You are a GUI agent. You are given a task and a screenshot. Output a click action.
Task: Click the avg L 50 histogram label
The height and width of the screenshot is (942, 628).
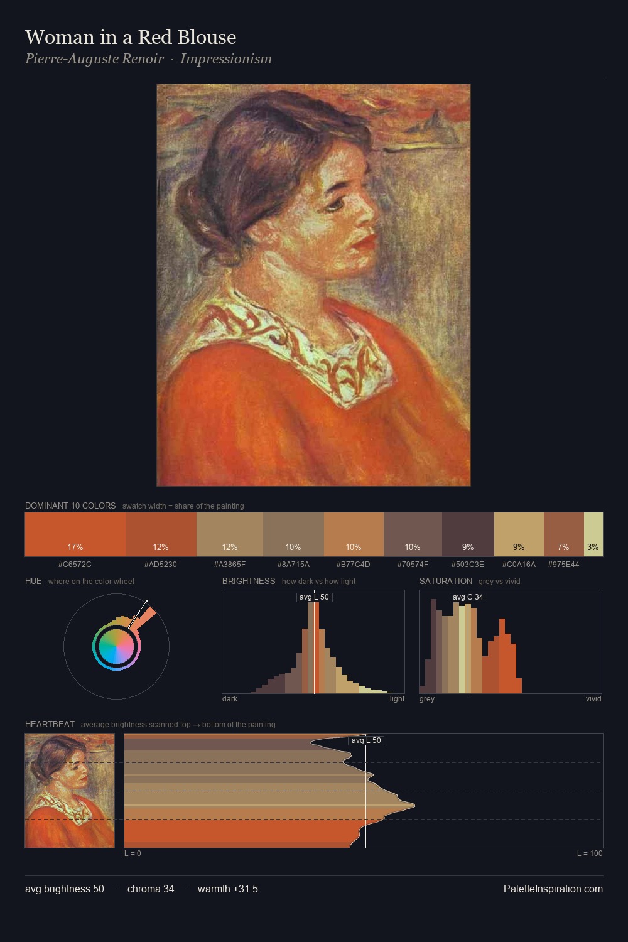(x=314, y=597)
